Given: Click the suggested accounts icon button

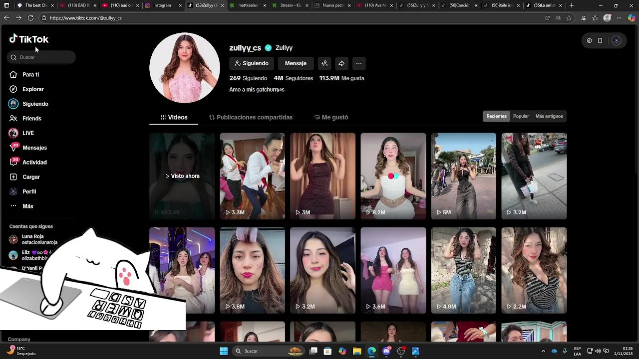Looking at the screenshot, I should (324, 63).
